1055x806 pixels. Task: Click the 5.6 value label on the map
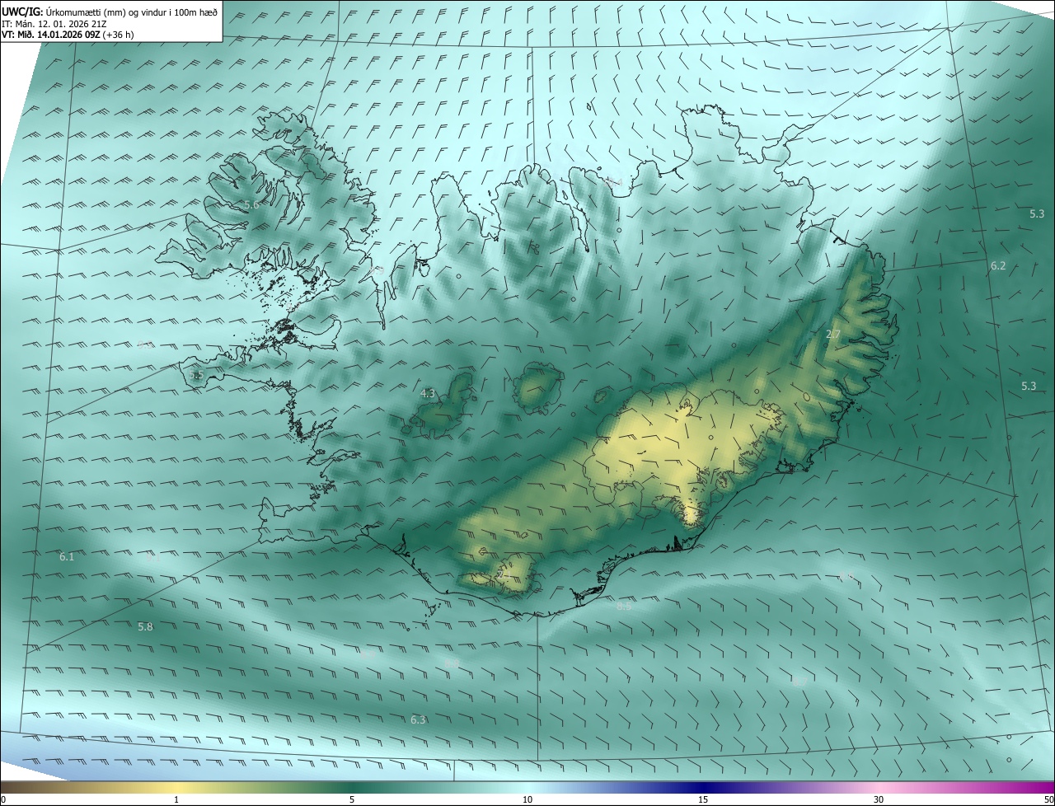click(251, 204)
